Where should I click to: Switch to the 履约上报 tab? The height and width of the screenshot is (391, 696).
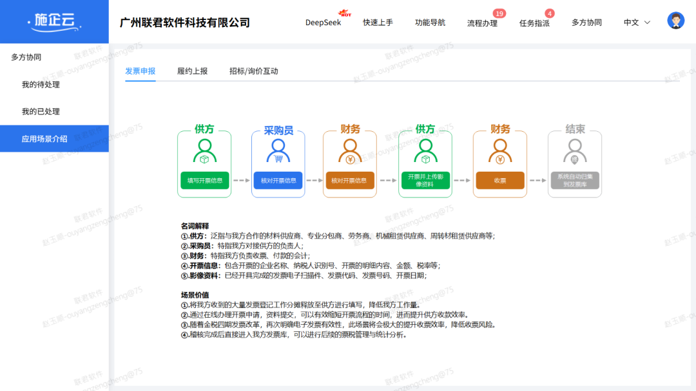192,71
